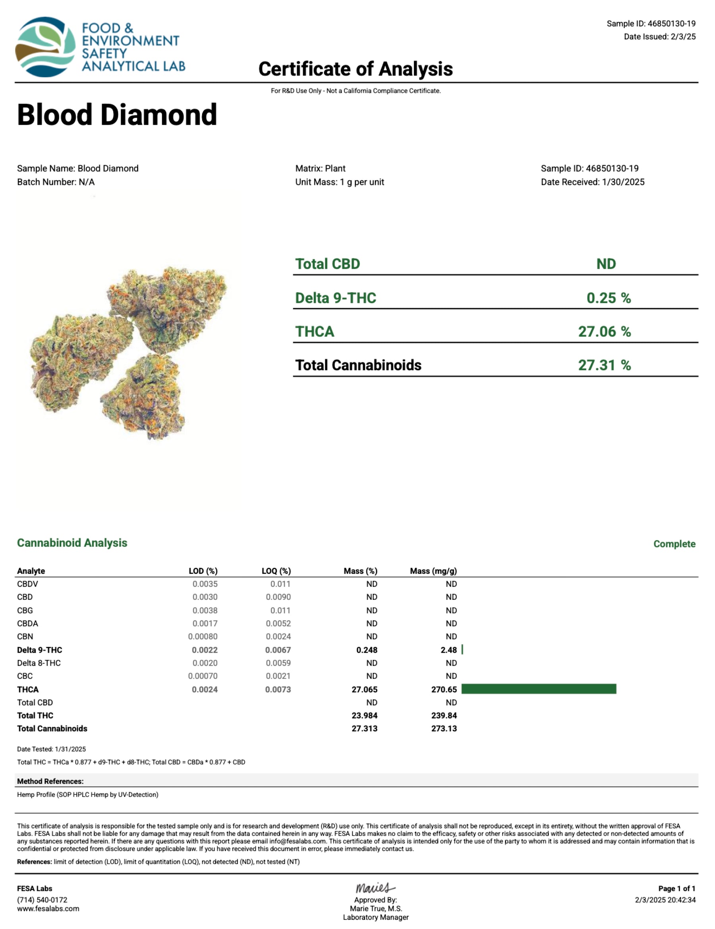
Task: Select the Certificate of Analysis title
Action: [x=356, y=69]
